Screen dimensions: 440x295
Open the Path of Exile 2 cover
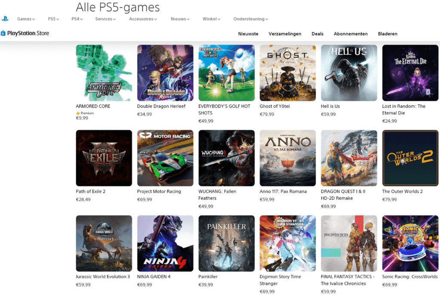point(104,158)
